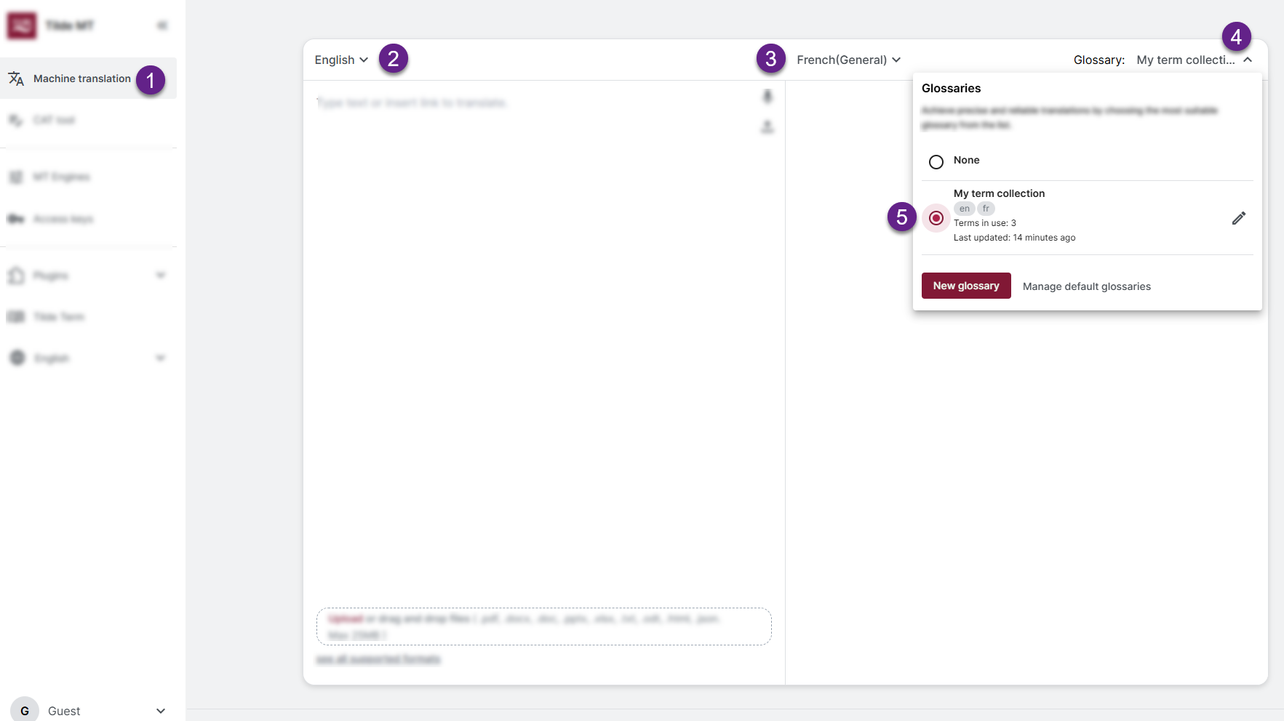This screenshot has height=721, width=1284.
Task: Click the New glossary button
Action: point(966,286)
